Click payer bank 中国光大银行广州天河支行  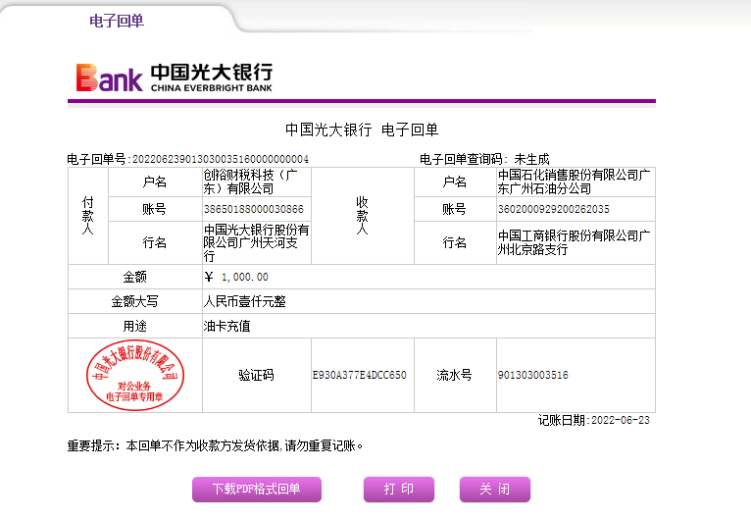[x=255, y=242]
